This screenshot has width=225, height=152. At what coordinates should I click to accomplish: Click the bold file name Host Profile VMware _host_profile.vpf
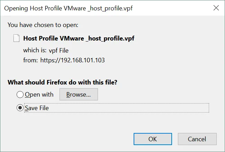click(x=79, y=38)
